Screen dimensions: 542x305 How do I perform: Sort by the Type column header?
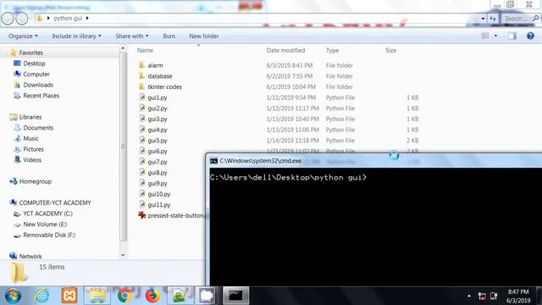tap(332, 51)
